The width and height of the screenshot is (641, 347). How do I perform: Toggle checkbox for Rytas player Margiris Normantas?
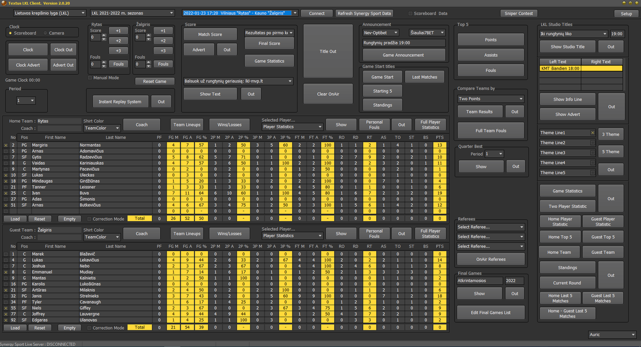6,145
